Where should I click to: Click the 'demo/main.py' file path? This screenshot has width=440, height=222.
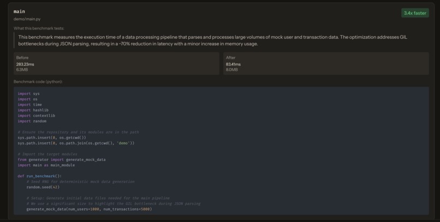tap(27, 19)
